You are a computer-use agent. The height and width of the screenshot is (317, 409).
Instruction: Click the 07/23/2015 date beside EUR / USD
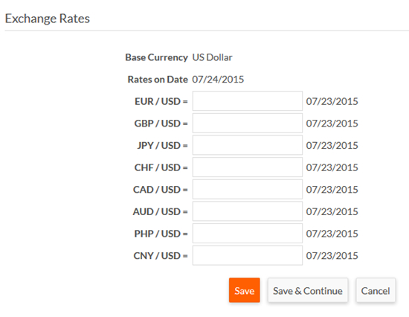tap(332, 101)
